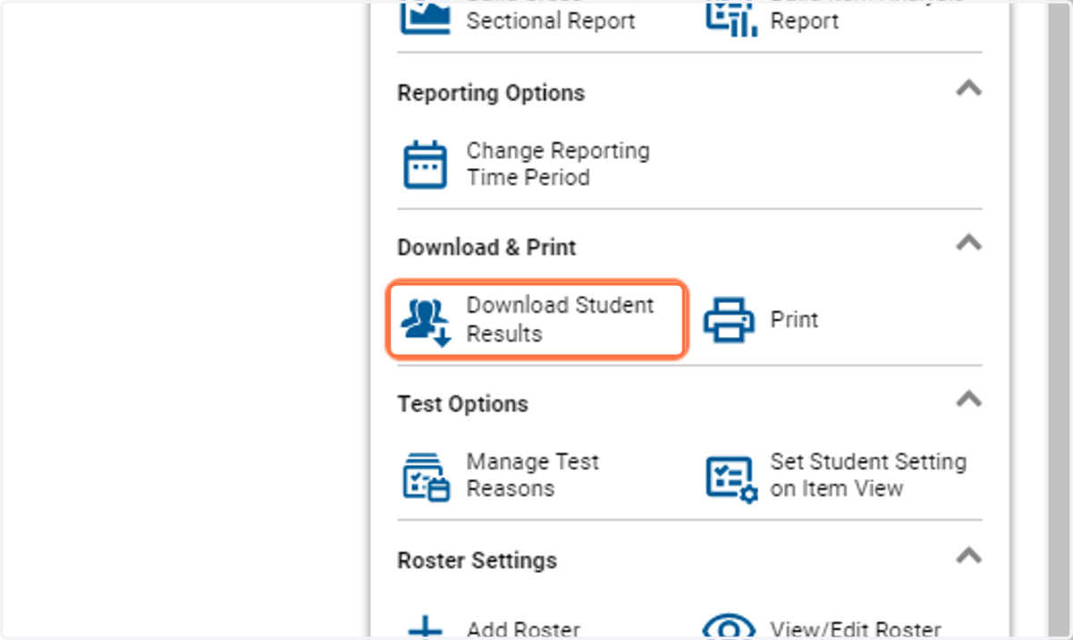Choose the Print option

794,320
